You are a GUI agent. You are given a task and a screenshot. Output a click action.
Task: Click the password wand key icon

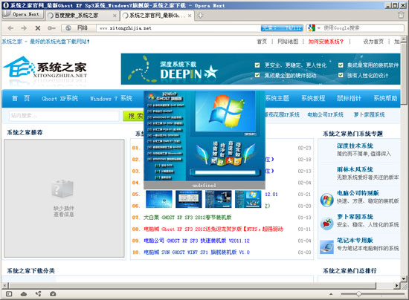51,28
